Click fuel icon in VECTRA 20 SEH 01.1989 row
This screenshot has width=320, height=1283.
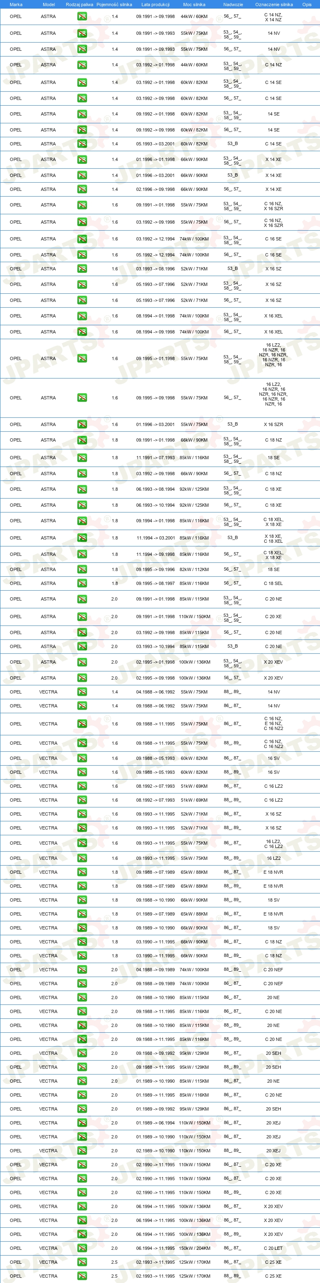[x=82, y=1109]
